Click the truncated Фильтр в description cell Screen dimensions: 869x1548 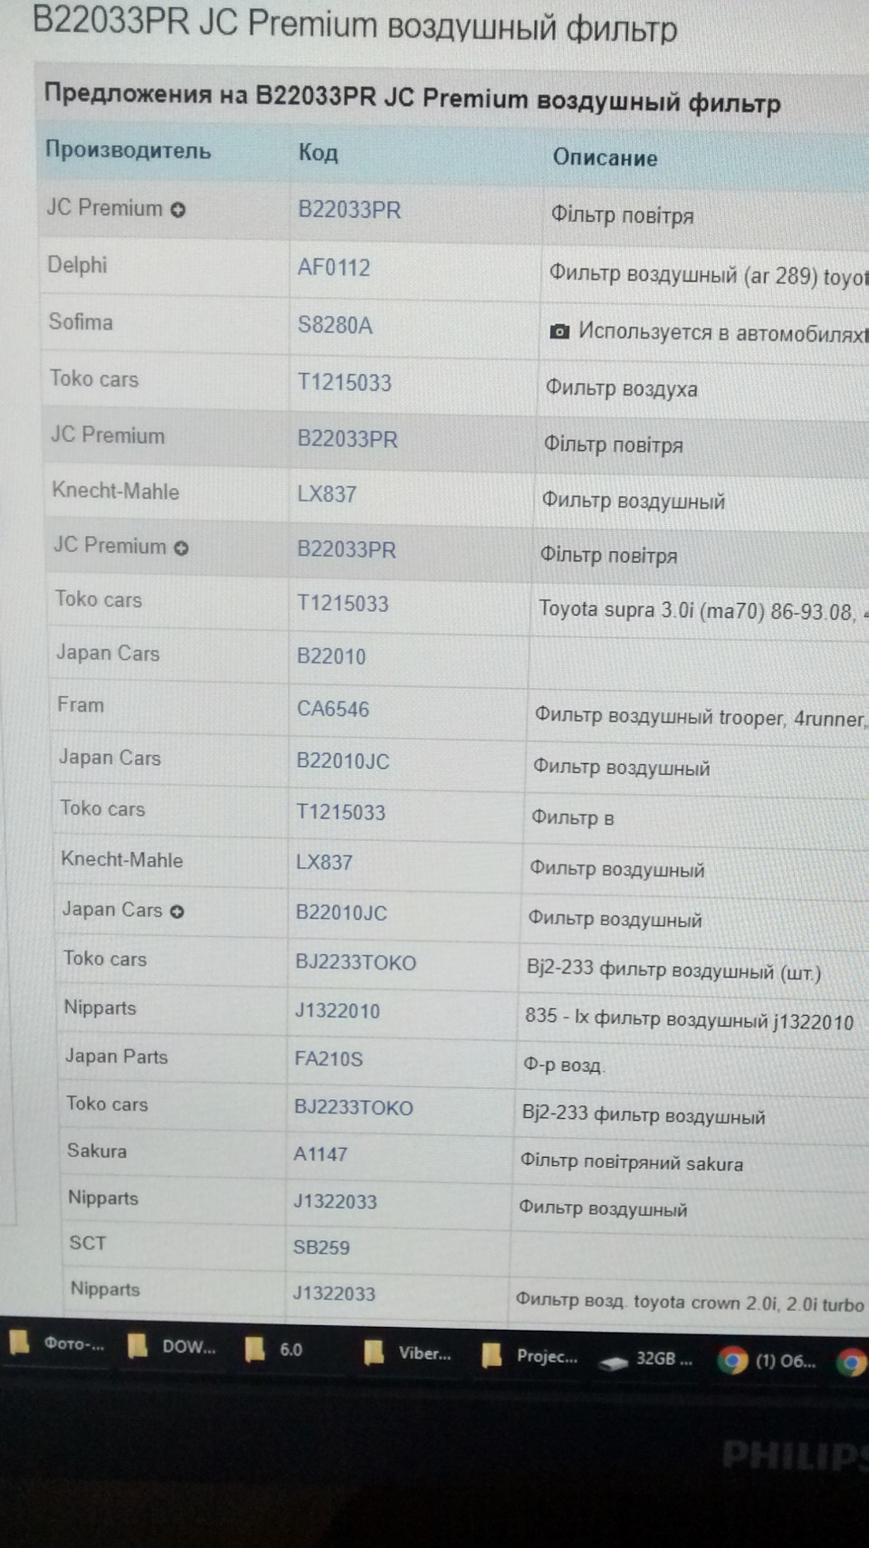point(572,817)
